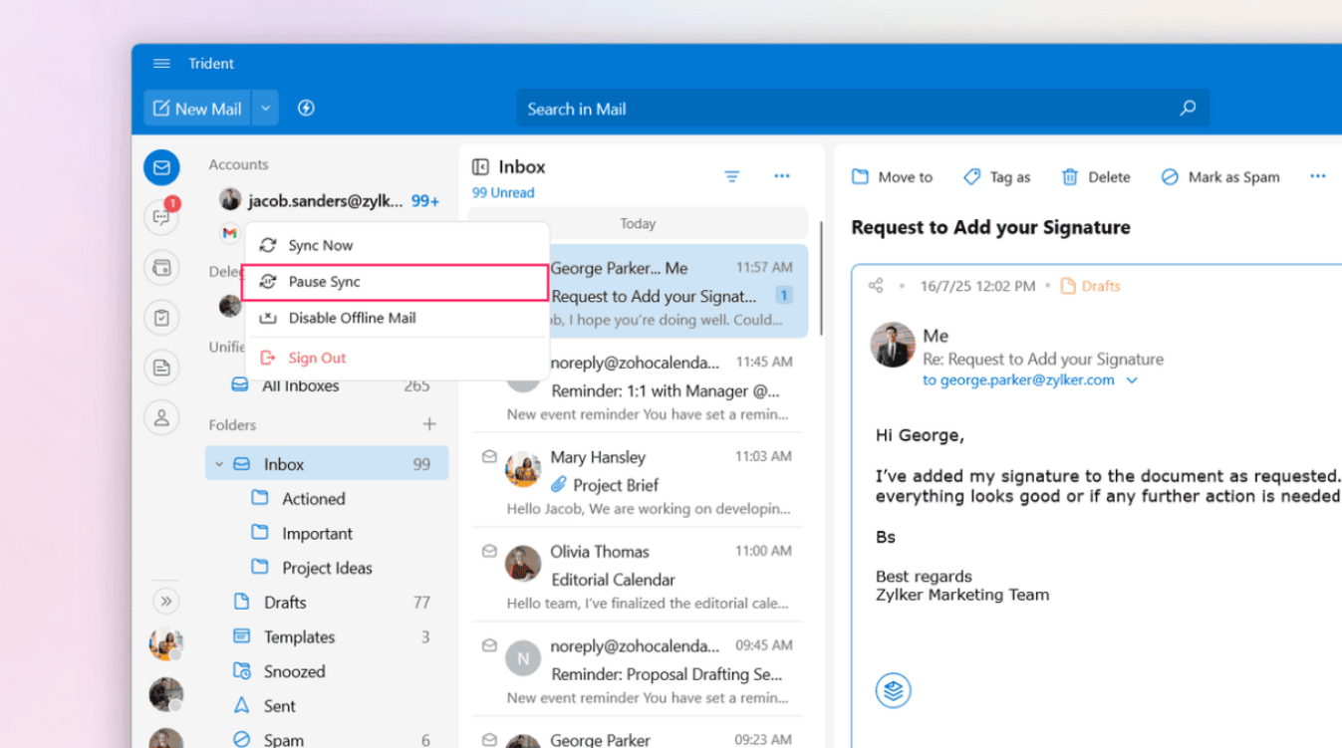Viewport: 1342px width, 748px height.
Task: Click the New Mail compose button
Action: click(x=197, y=109)
